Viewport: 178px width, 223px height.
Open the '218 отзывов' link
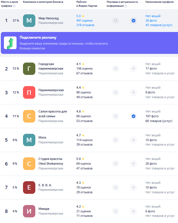(85, 25)
